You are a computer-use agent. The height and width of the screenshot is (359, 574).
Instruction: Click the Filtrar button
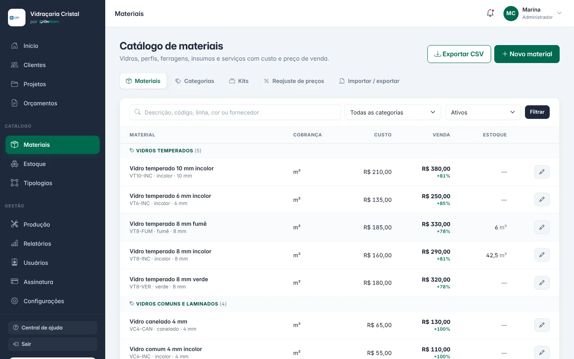click(x=537, y=112)
